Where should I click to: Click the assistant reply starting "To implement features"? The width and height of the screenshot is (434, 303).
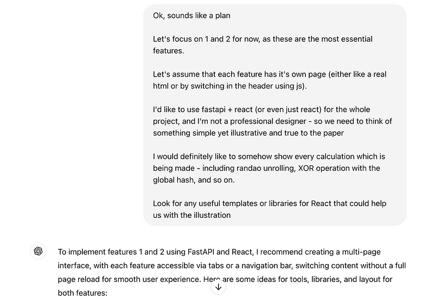click(232, 266)
